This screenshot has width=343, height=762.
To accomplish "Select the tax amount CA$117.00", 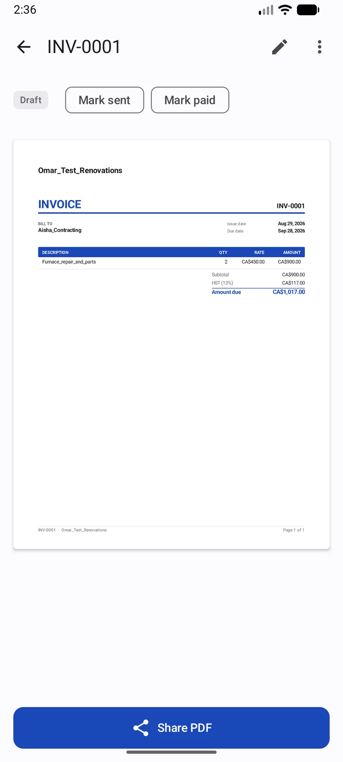I will (x=293, y=283).
